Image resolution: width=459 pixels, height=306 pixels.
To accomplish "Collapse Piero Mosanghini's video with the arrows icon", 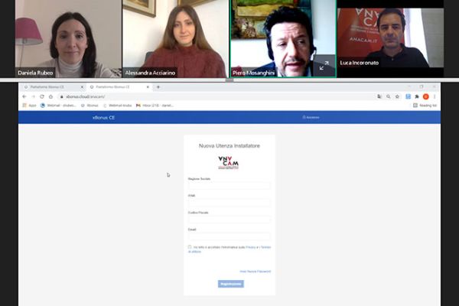I will click(324, 65).
